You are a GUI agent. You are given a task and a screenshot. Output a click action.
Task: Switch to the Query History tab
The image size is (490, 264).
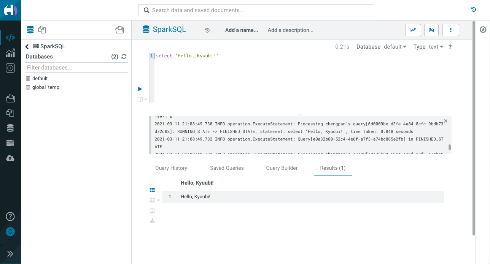point(171,168)
